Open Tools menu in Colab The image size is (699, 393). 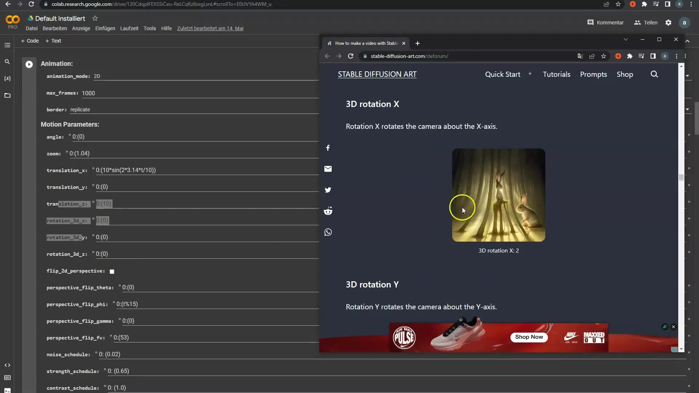click(x=150, y=28)
